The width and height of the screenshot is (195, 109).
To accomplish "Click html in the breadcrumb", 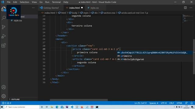I will pyautogui.click(x=63, y=13).
